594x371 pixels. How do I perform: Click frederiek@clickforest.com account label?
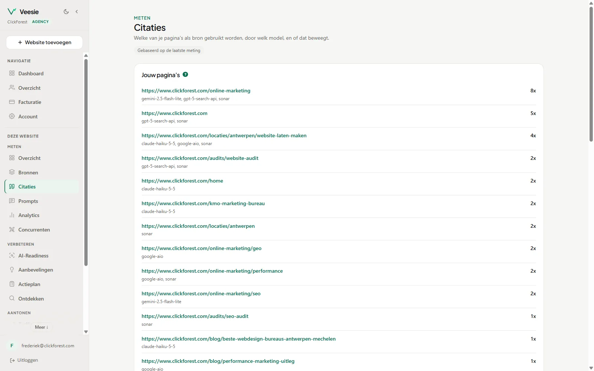tap(48, 346)
